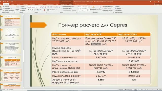
Task: Increase the list indent level
Action: (x=57, y=7)
